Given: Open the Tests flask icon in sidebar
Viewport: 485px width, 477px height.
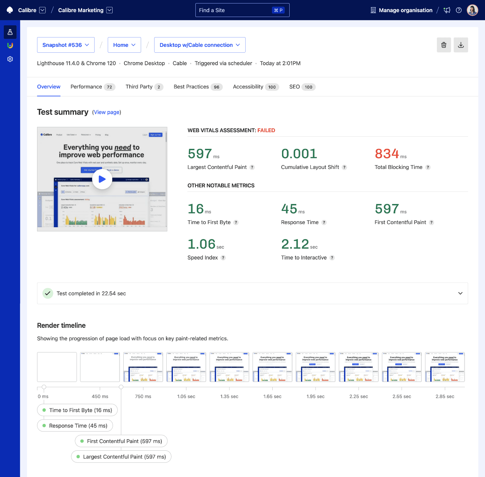Looking at the screenshot, I should 10,32.
